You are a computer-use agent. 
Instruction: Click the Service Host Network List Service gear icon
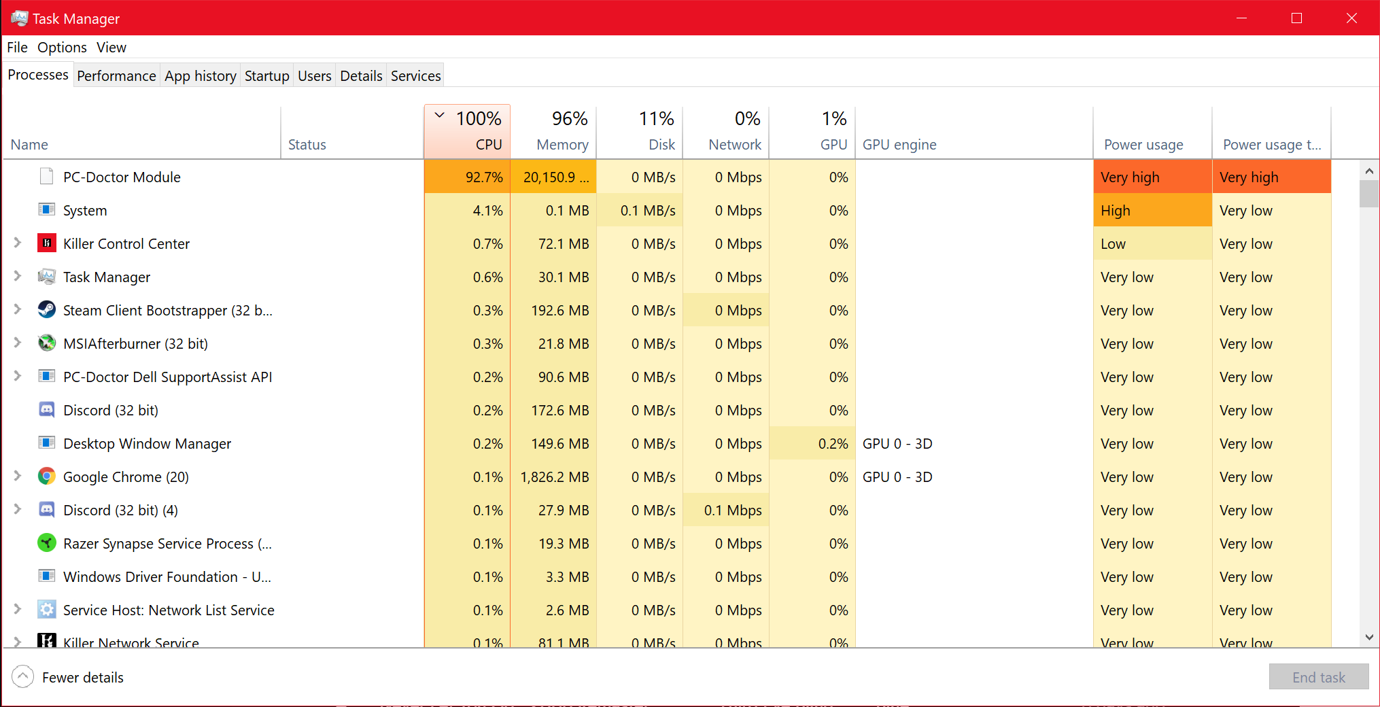46,610
